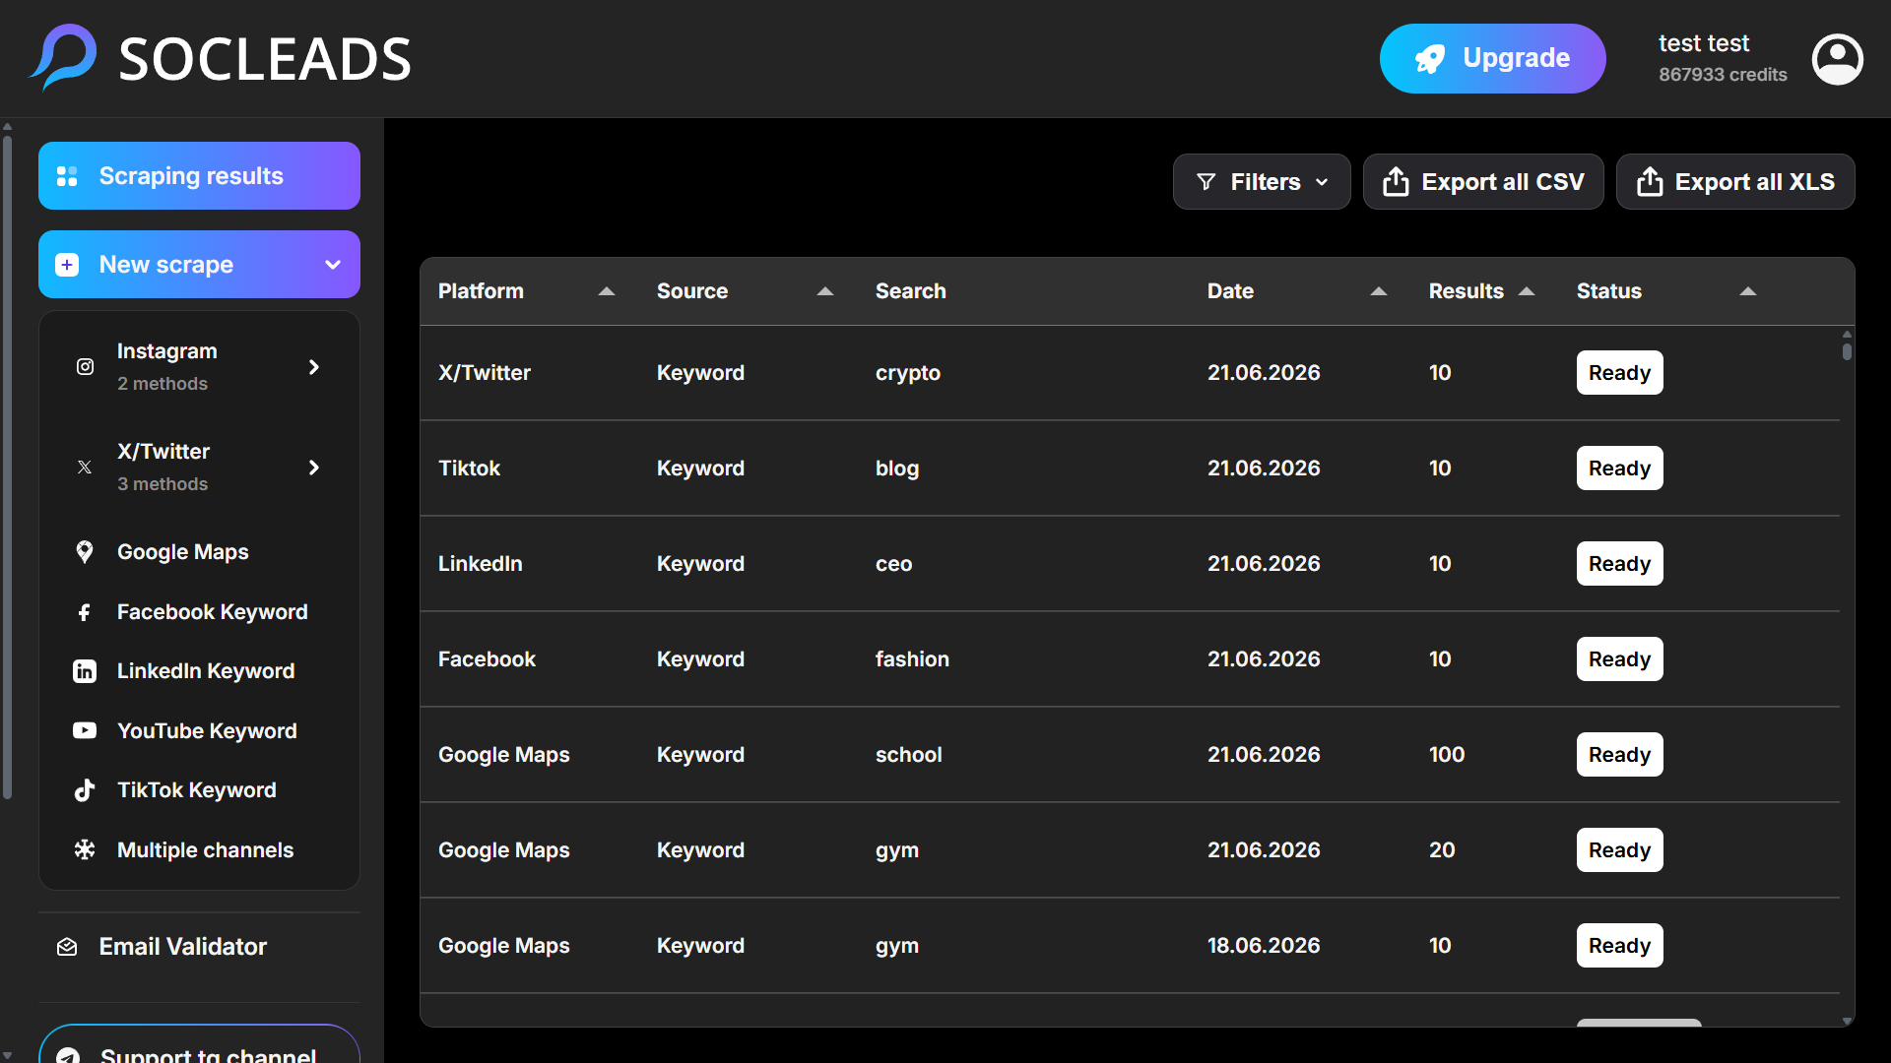Image resolution: width=1891 pixels, height=1063 pixels.
Task: Click the sidebar vertical scrollbar
Action: pos(8,468)
